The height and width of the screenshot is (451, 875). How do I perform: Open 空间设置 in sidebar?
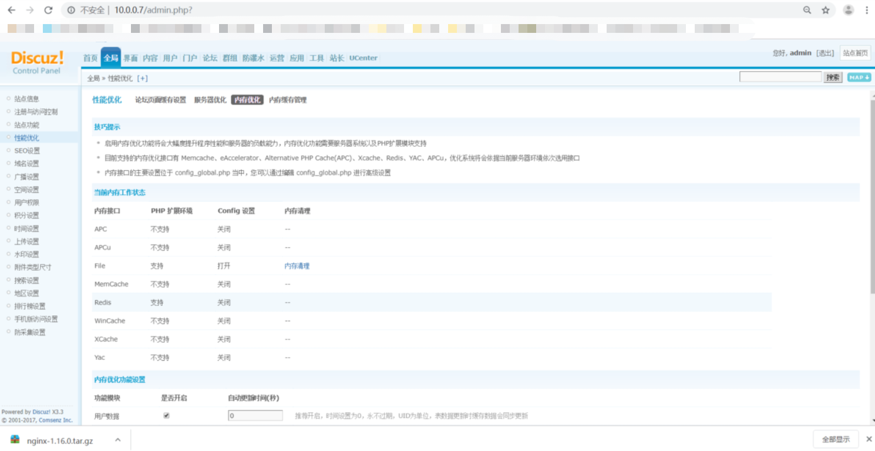coord(26,189)
